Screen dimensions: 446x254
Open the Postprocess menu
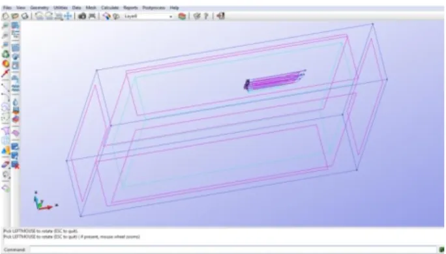point(154,8)
